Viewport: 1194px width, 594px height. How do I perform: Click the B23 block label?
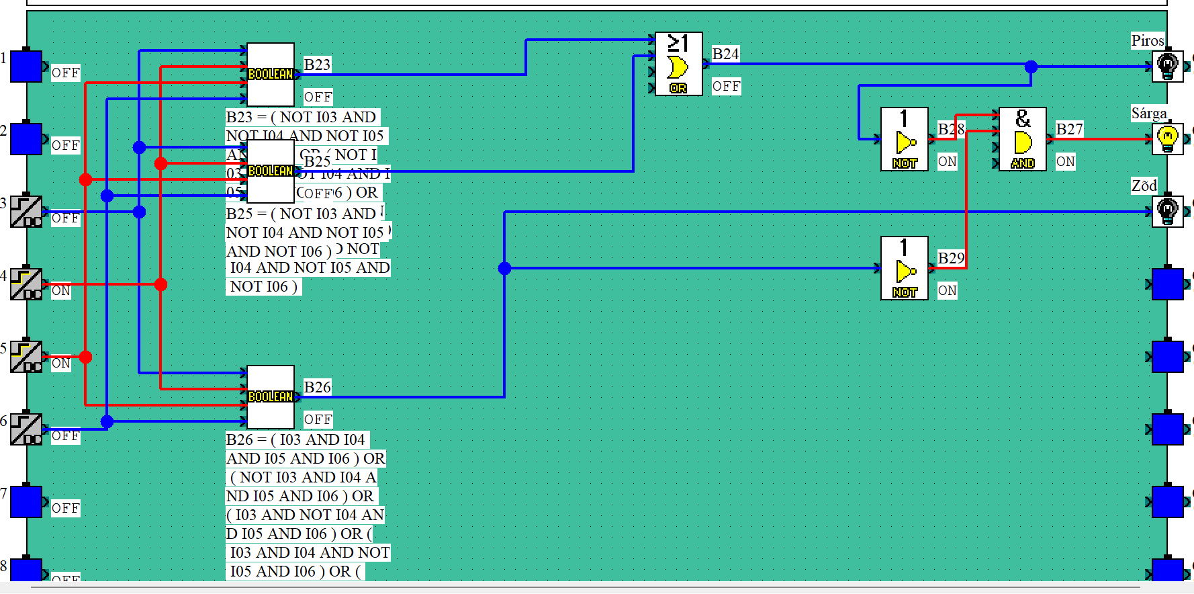click(317, 65)
